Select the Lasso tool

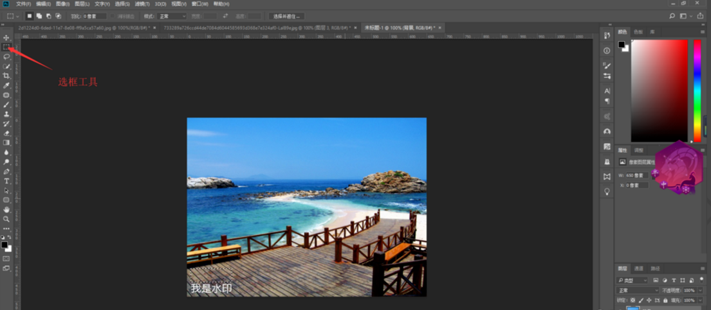[x=6, y=56]
